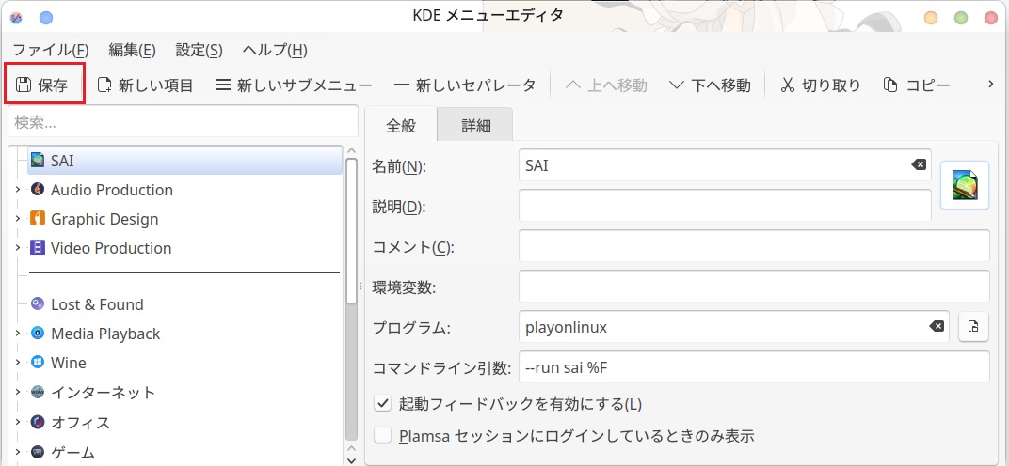The width and height of the screenshot is (1009, 466).
Task: Click the search (検索) input field
Action: 183,122
